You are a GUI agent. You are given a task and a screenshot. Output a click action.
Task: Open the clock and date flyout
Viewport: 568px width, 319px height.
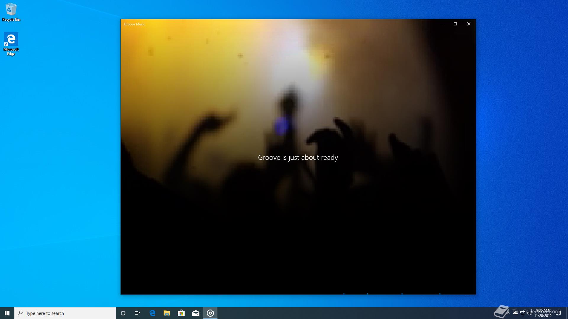coord(543,313)
